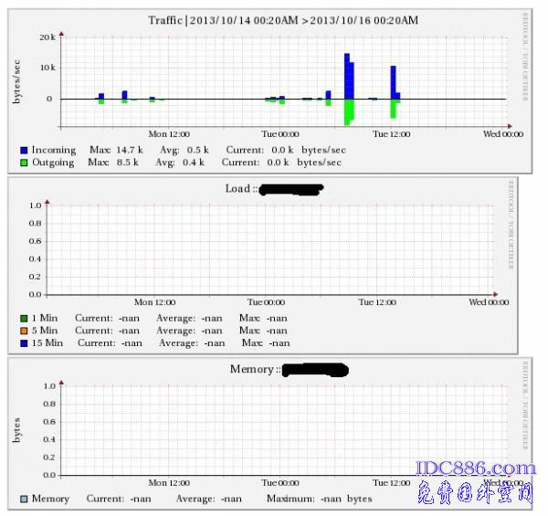Click the redacted hostname in Memory title
The width and height of the screenshot is (548, 516).
click(x=315, y=370)
